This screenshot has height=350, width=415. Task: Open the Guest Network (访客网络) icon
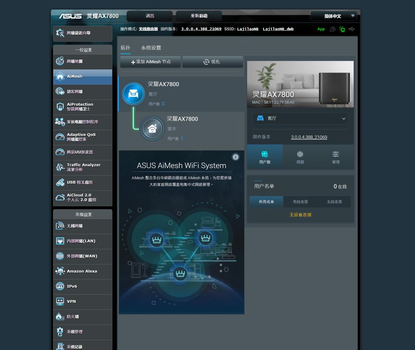(60, 92)
